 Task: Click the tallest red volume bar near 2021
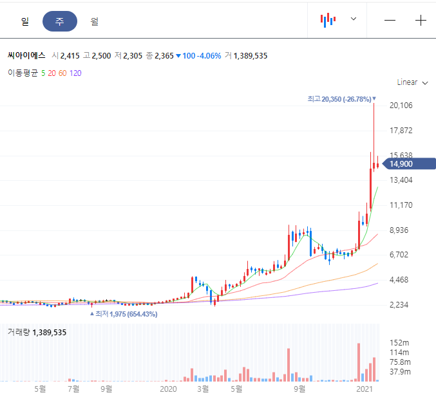[359, 362]
